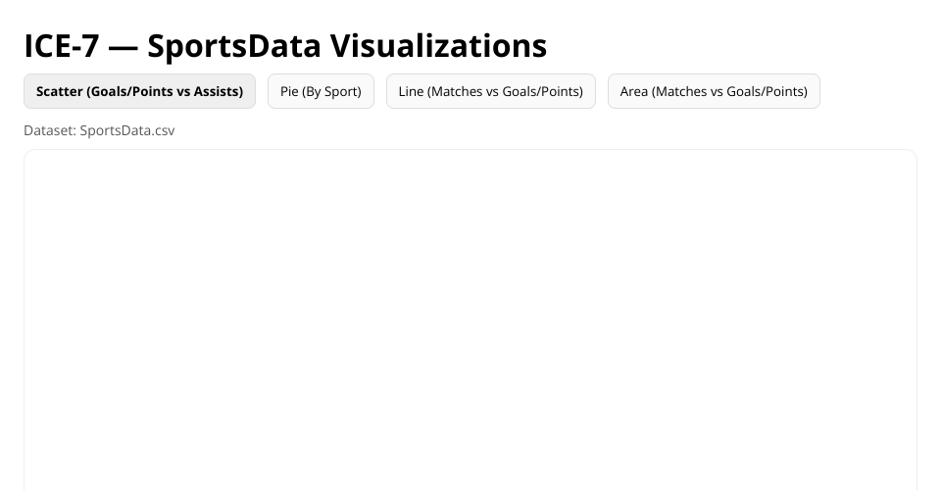Click inside the empty chart panel

(x=470, y=323)
